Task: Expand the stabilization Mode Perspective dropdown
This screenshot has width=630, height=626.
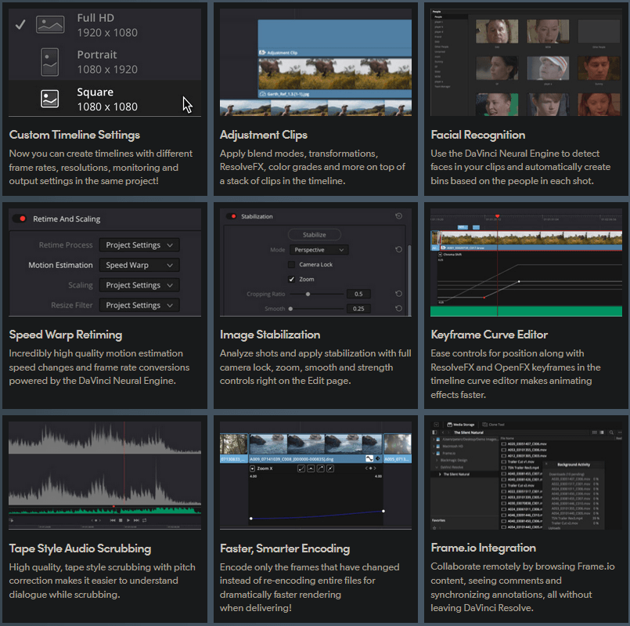Action: pyautogui.click(x=319, y=250)
